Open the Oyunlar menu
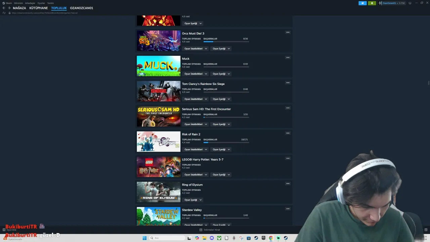Screen dimensions: 430x242 tap(41, 3)
